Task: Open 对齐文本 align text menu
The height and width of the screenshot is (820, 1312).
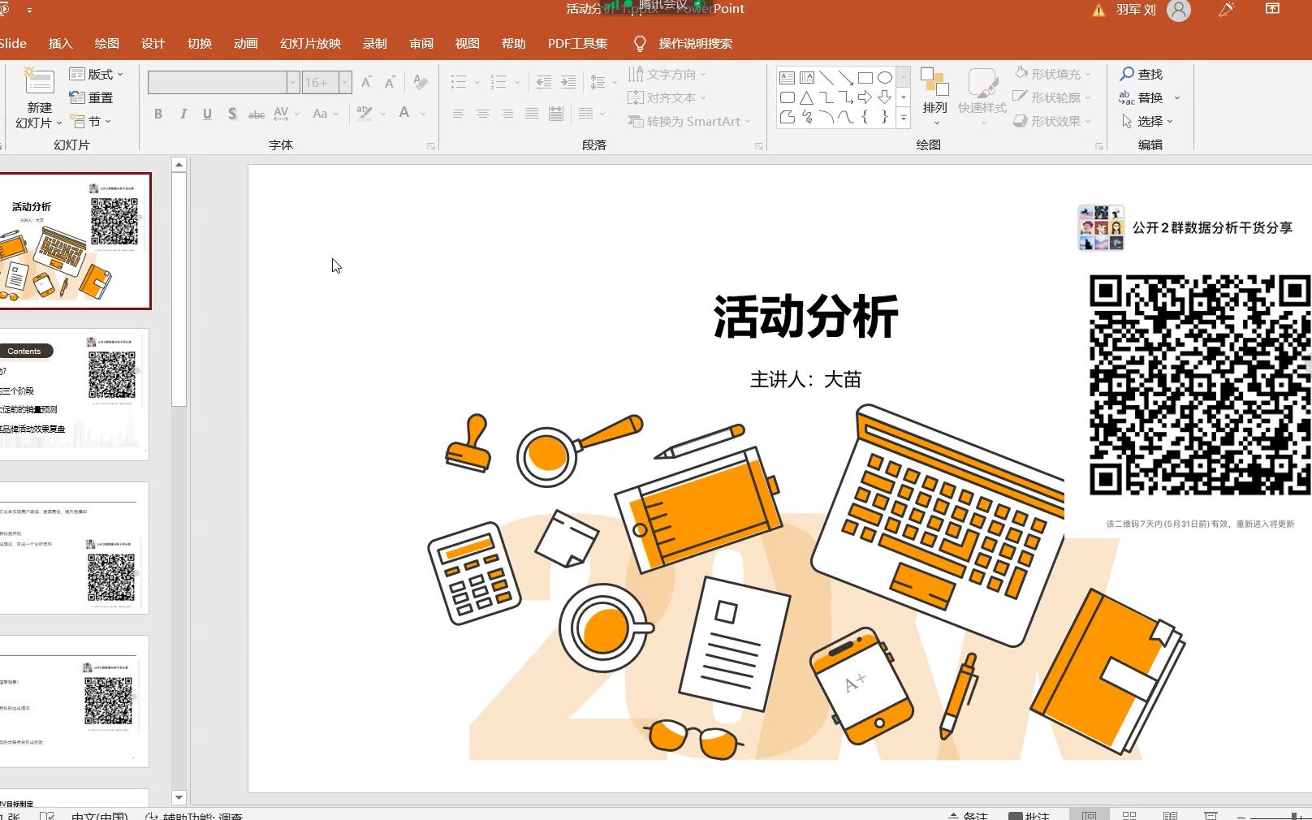Action: point(667,97)
